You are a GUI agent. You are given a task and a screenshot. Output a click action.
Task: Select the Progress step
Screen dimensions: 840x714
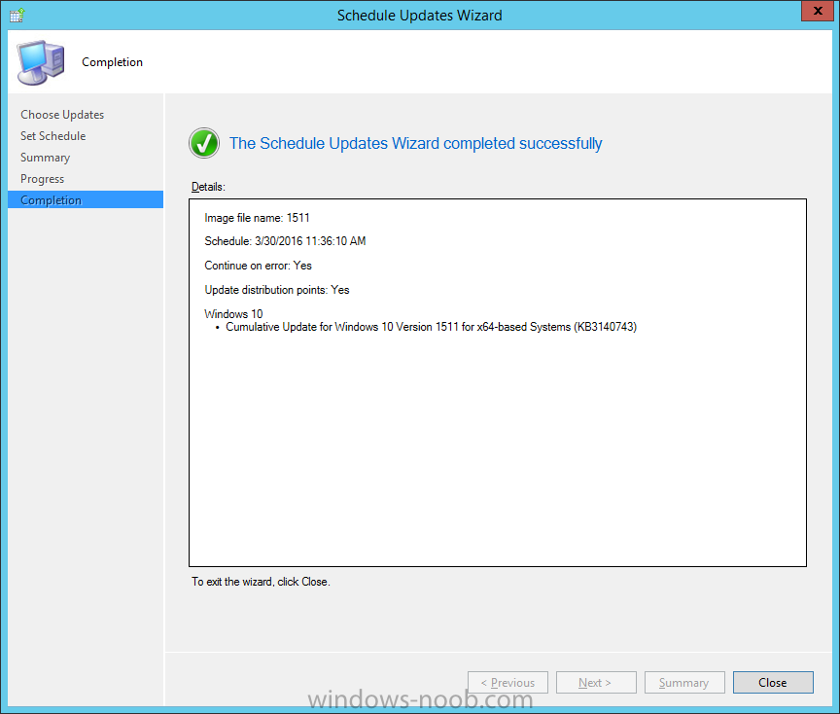[x=43, y=179]
